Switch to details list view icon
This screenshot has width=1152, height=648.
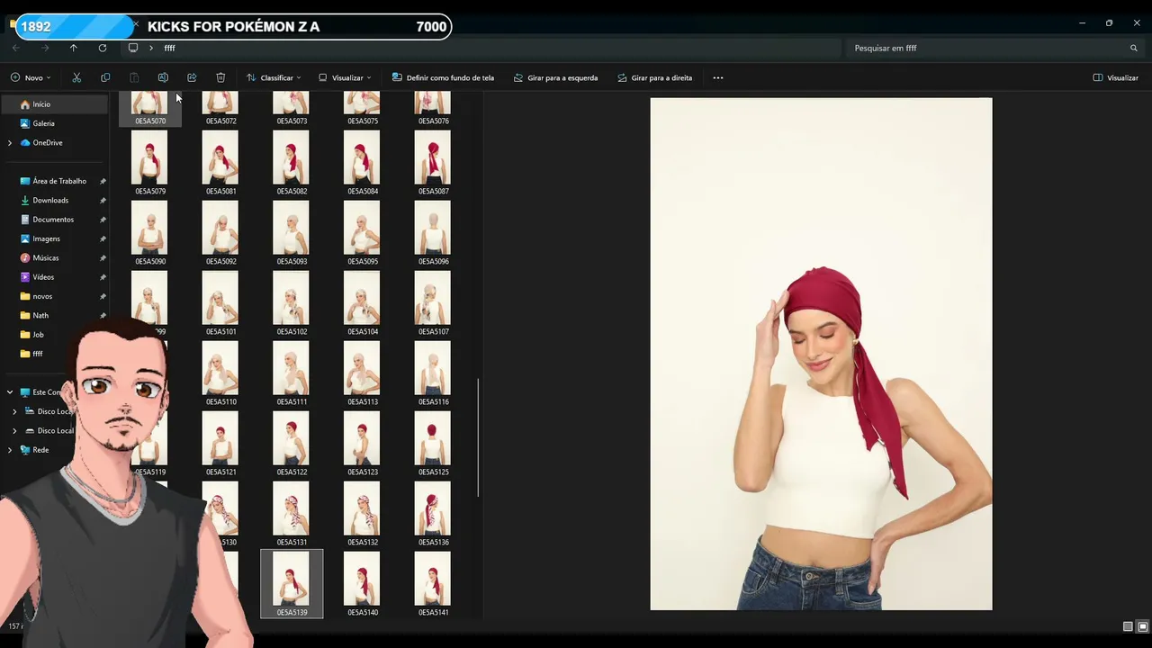point(1128,626)
